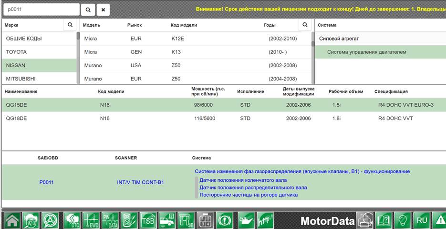Viewport: 446px width, 229px height.
Task: Open the multimeter test icon
Action: [129, 220]
